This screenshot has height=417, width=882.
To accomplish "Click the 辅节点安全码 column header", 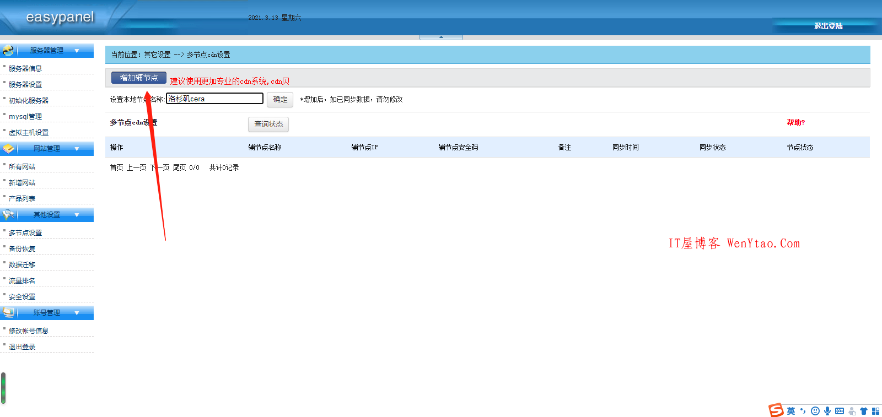I will pyautogui.click(x=459, y=148).
